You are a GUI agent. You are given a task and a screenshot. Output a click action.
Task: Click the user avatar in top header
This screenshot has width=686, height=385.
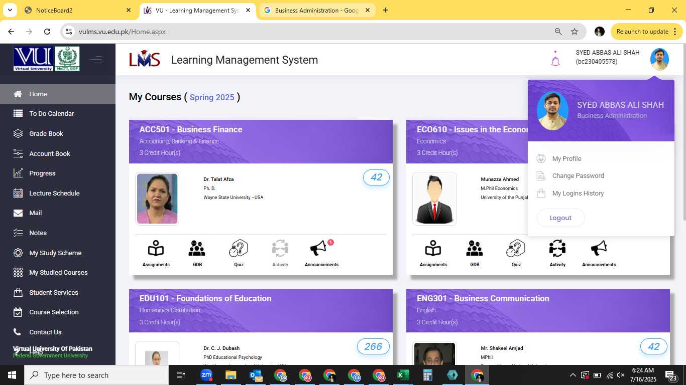click(659, 59)
